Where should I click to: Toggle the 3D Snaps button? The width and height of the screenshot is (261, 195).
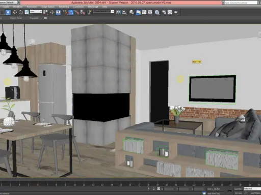(65, 12)
